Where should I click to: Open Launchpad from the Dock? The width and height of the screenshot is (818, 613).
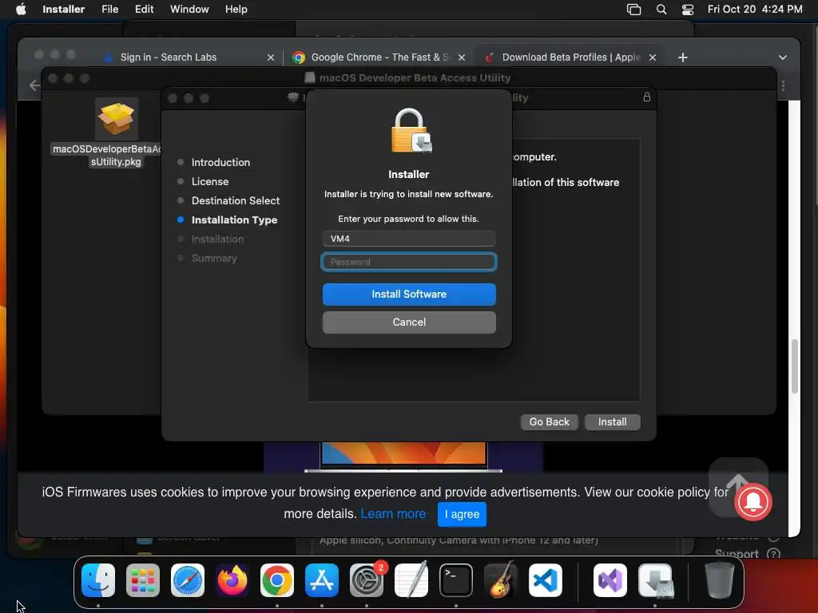(143, 580)
